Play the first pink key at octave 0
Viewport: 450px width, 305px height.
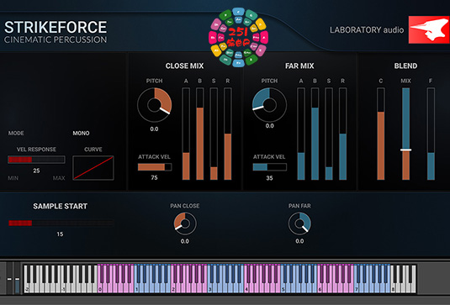pos(100,287)
